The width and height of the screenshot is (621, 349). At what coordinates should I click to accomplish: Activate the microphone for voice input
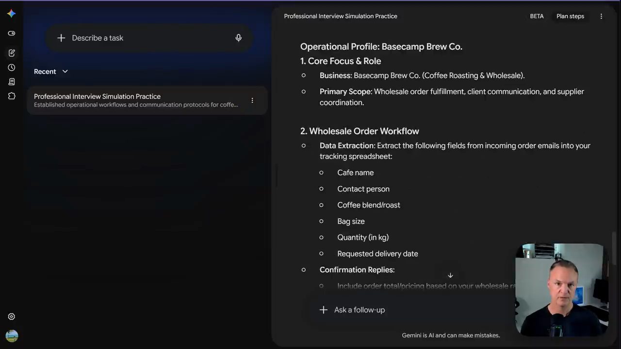click(238, 38)
